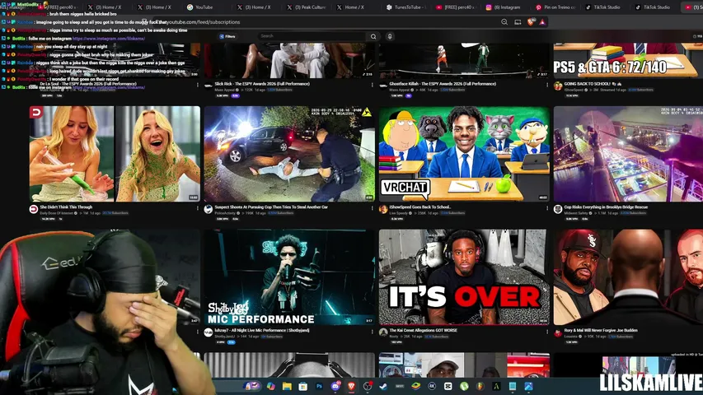Switch to the Pin on Treino tab
Viewport: 703px width, 395px height.
(555, 7)
